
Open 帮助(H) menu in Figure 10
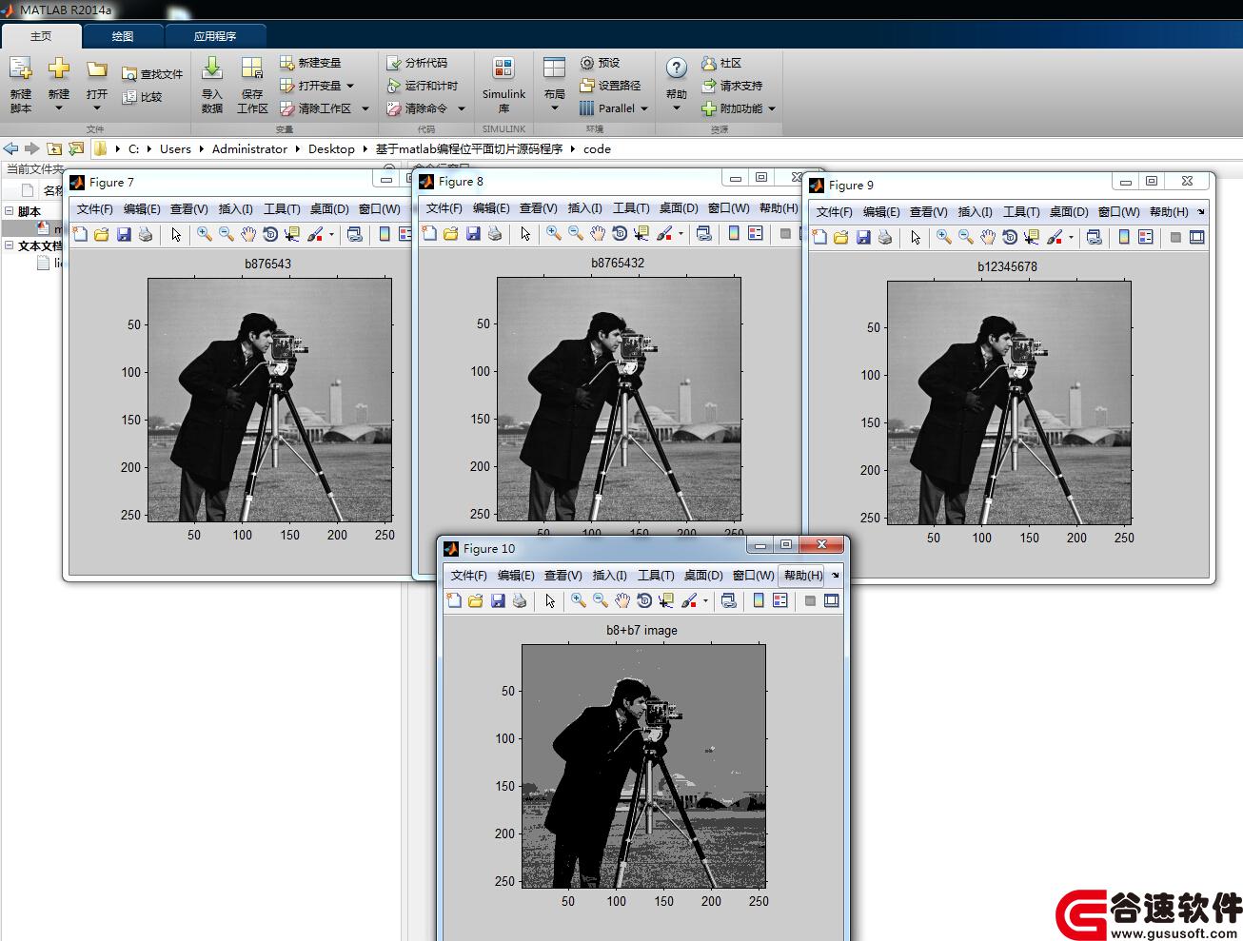pyautogui.click(x=803, y=576)
